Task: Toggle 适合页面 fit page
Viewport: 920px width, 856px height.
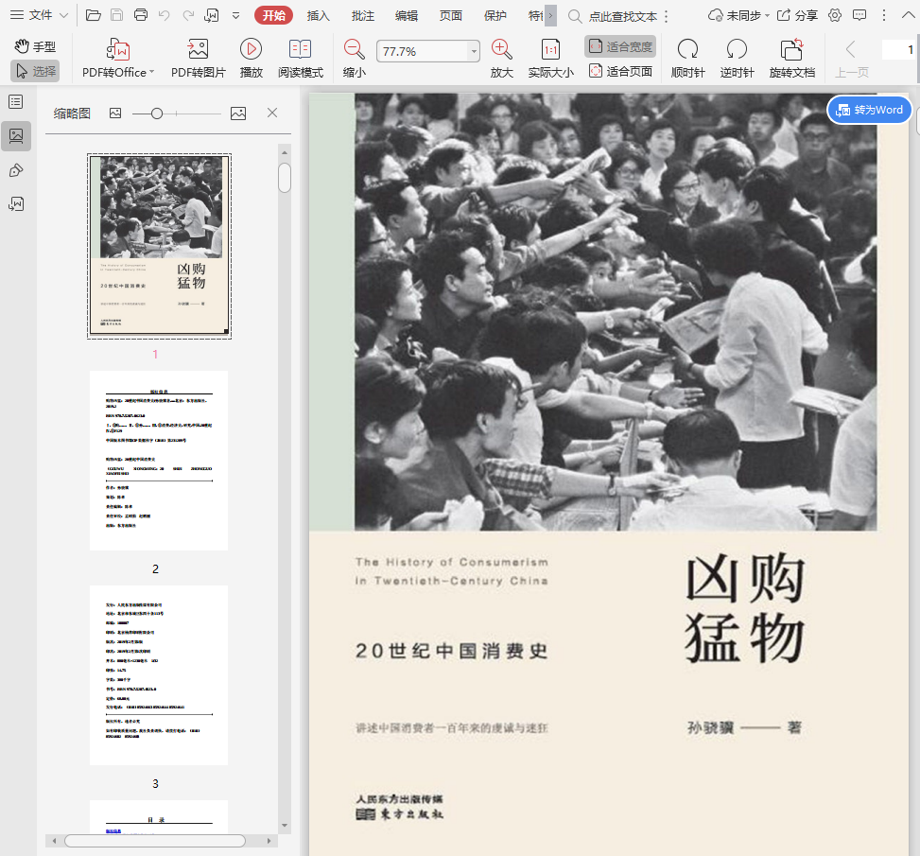Action: 620,71
